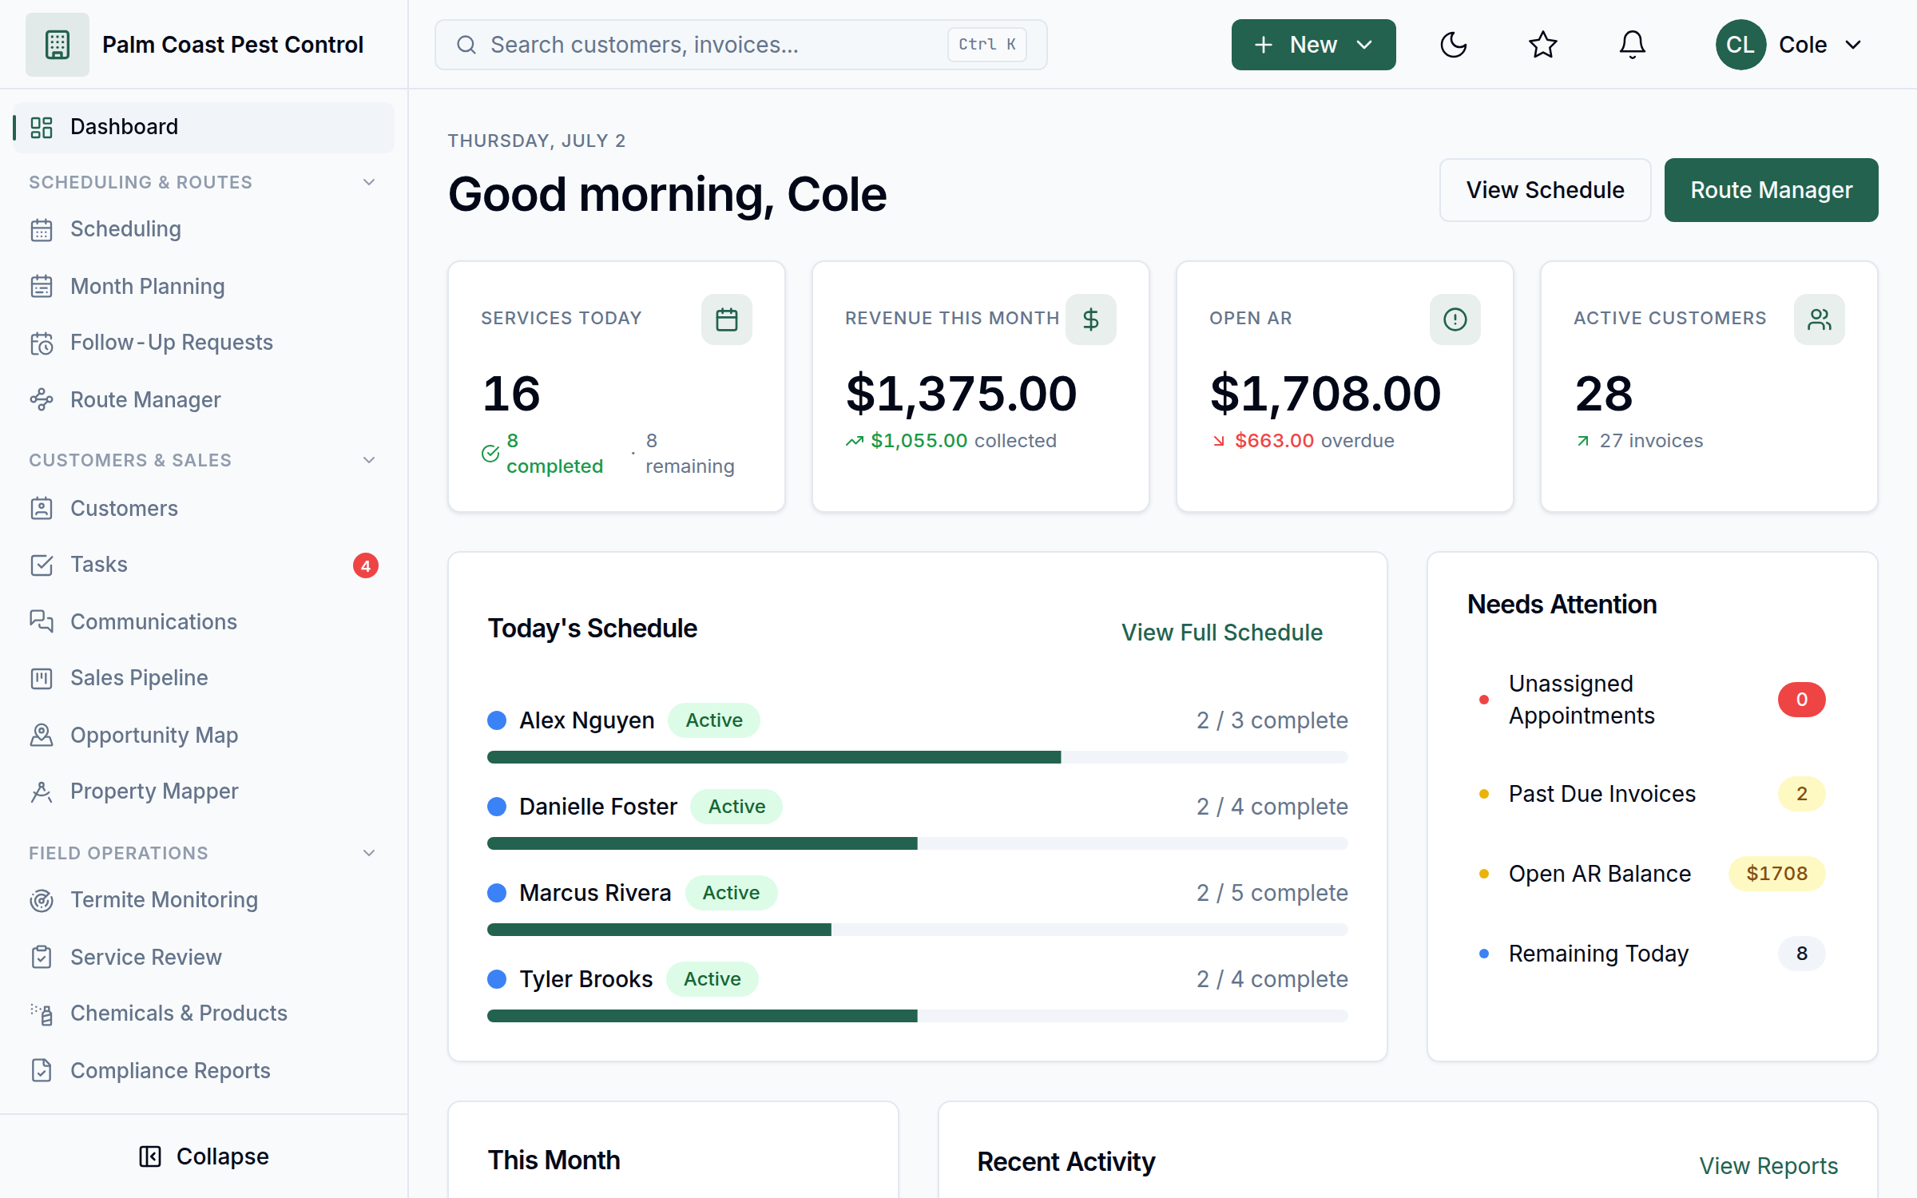Collapse the Field Operations section
Viewport: 1917px width, 1198px height.
(369, 853)
